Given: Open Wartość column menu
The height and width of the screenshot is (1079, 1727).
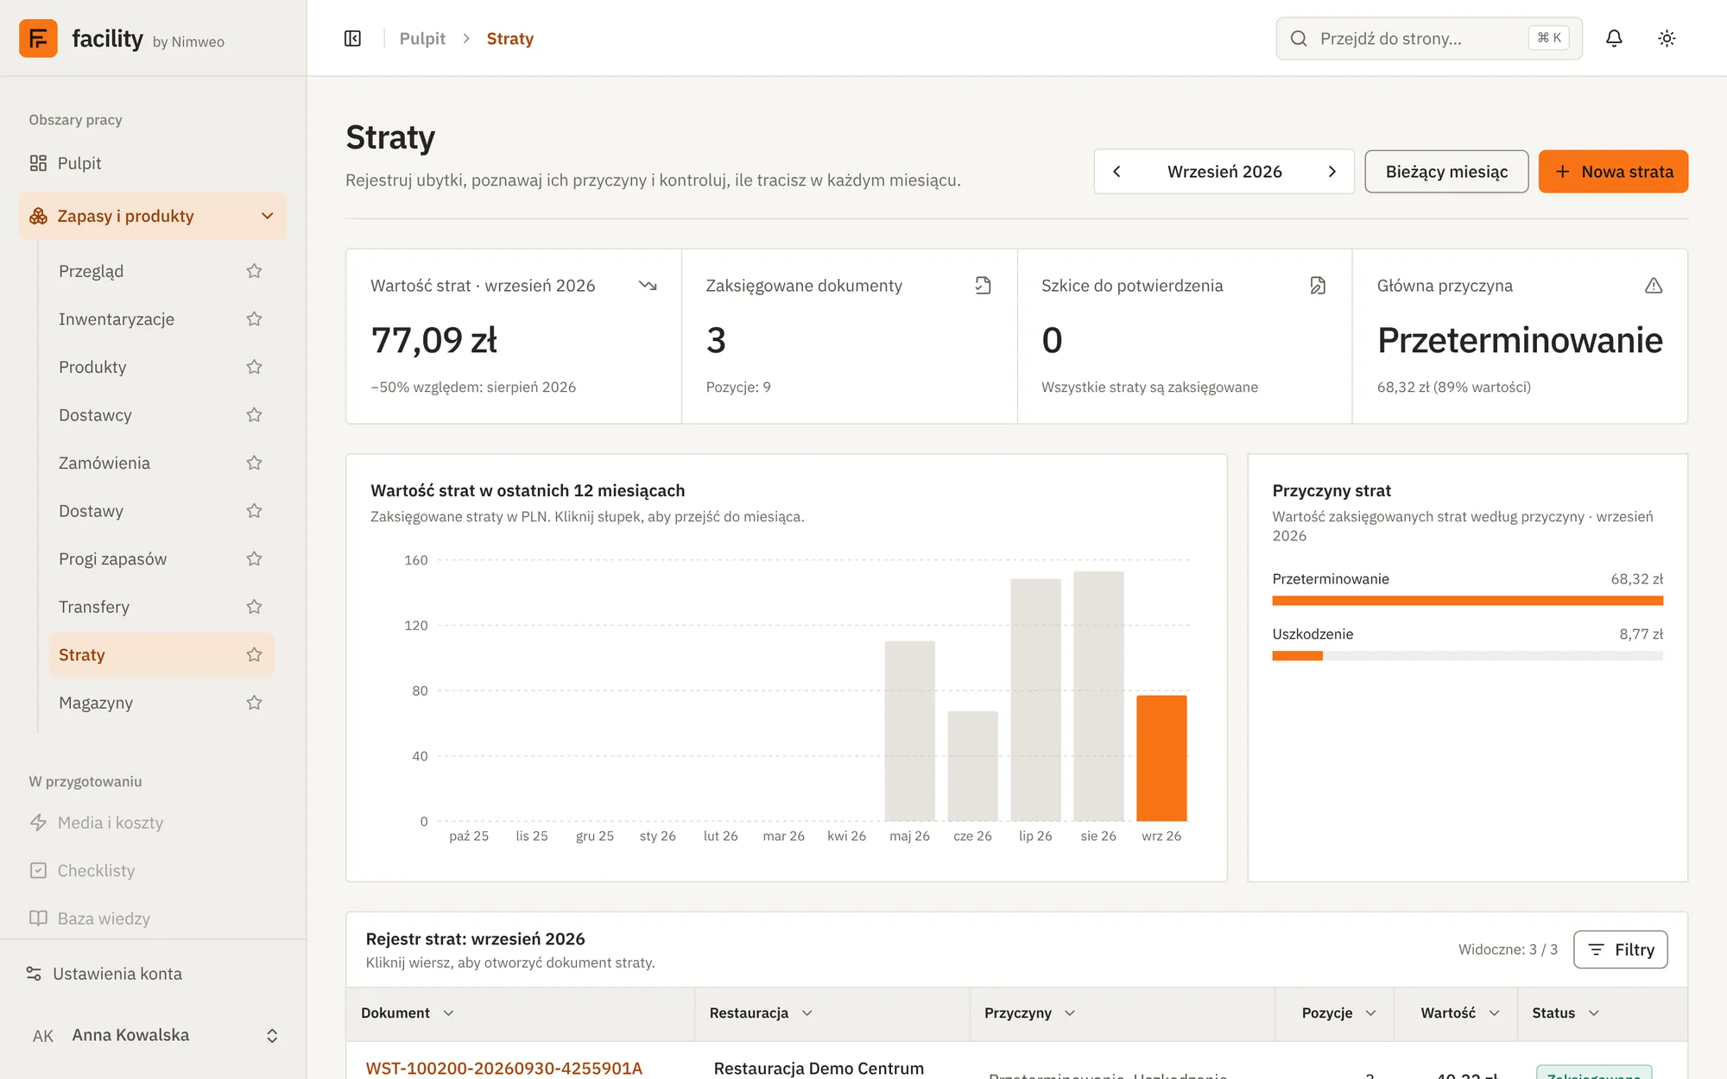Looking at the screenshot, I should 1494,1013.
